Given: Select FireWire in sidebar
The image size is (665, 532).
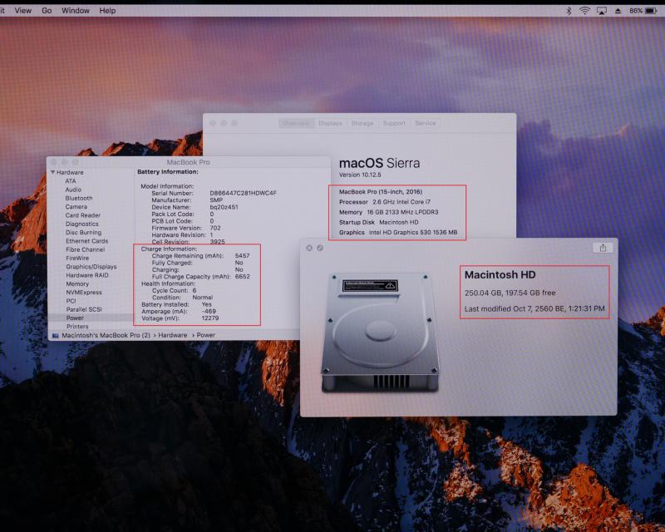Looking at the screenshot, I should click(x=77, y=258).
